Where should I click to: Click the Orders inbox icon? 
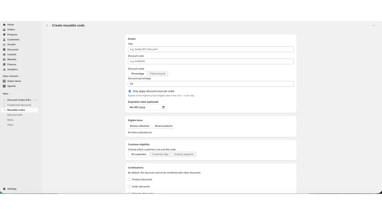tap(4, 30)
